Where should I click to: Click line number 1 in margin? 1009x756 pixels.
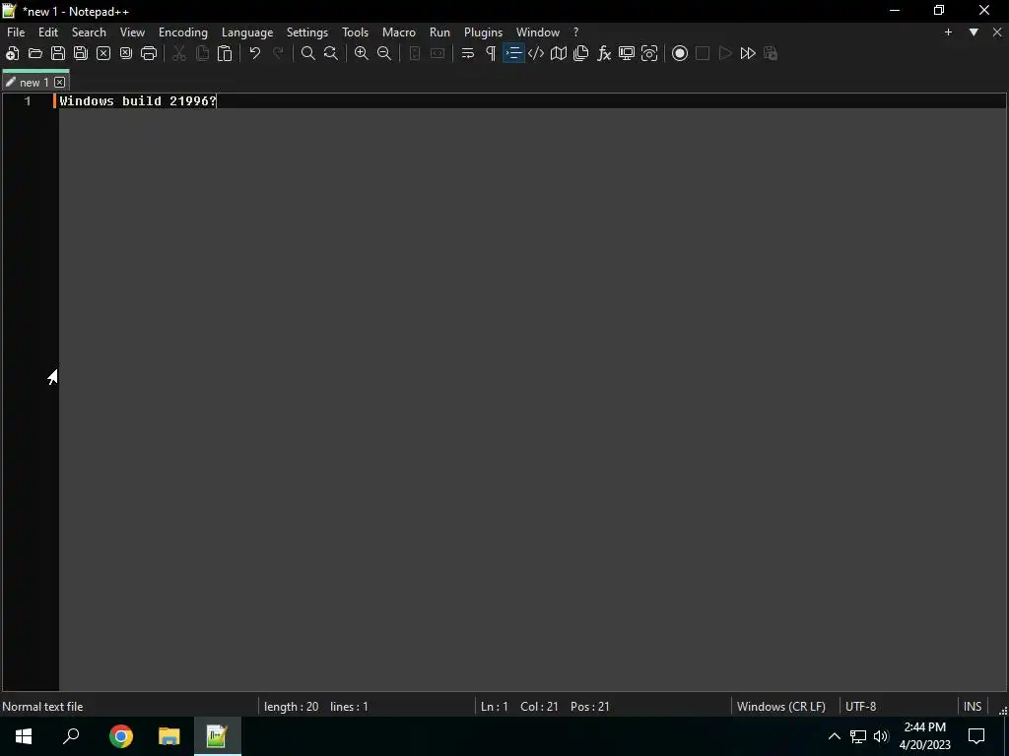[x=28, y=101]
